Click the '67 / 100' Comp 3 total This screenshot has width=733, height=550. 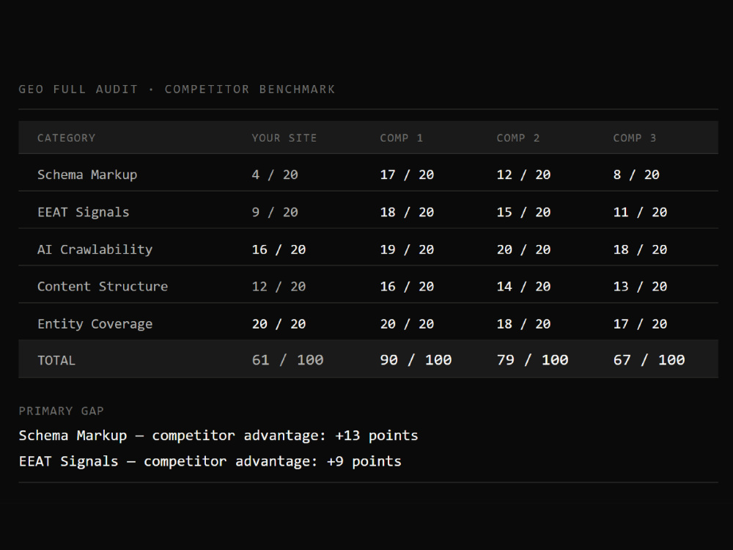649,360
